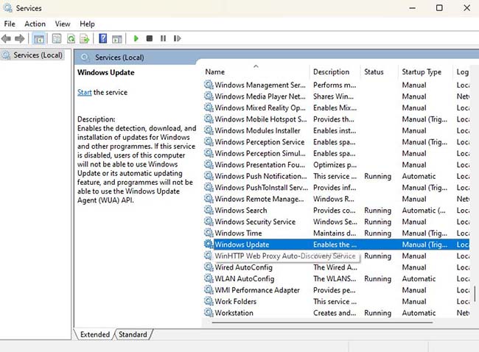Select Windows Management Ser... row

click(336, 85)
